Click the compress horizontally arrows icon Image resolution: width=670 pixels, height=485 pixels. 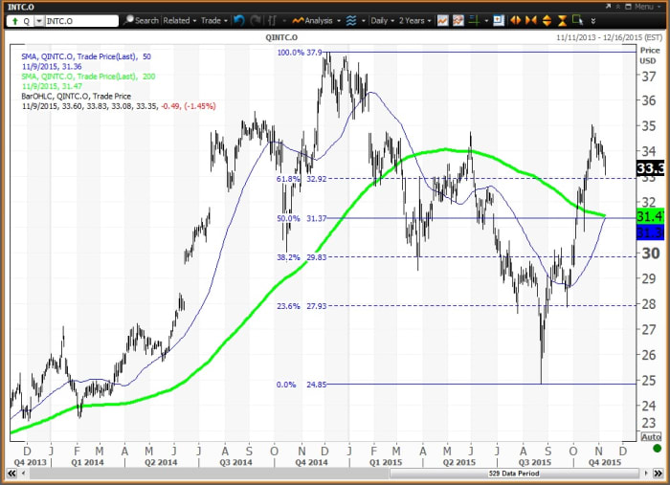(x=531, y=20)
